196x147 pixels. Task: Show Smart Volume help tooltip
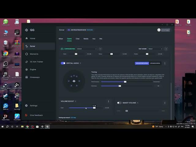point(138,103)
